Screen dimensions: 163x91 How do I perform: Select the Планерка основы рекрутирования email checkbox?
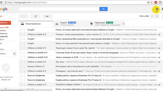pos(21,34)
